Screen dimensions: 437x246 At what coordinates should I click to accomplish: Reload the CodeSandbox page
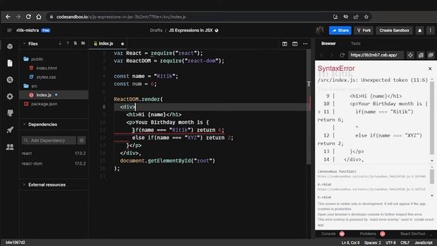[29, 17]
